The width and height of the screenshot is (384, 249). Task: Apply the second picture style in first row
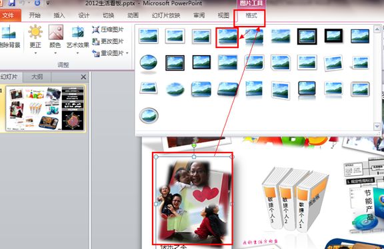coord(175,36)
